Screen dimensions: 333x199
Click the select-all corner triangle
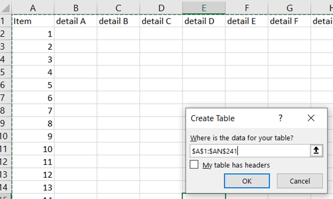6,8
